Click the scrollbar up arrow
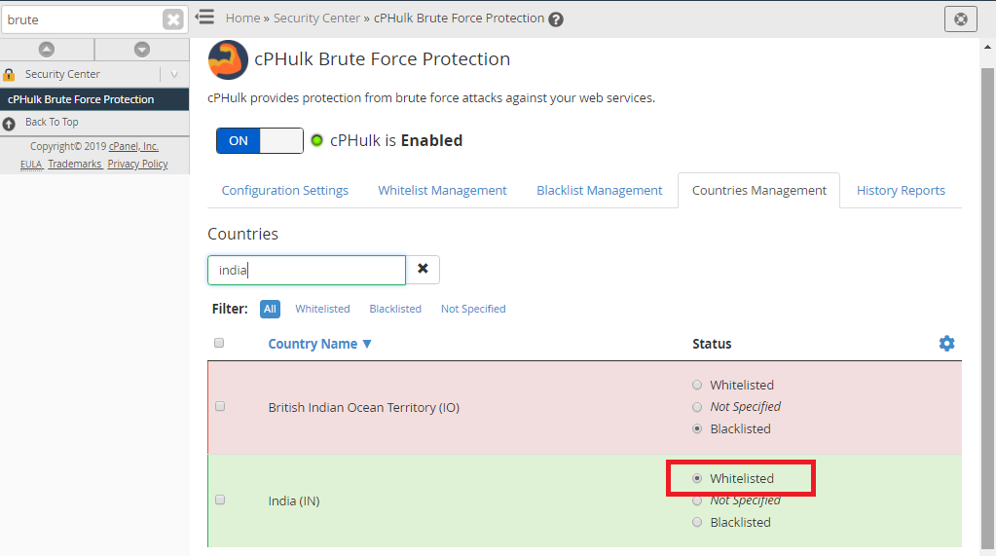The image size is (996, 556). pyautogui.click(x=987, y=47)
